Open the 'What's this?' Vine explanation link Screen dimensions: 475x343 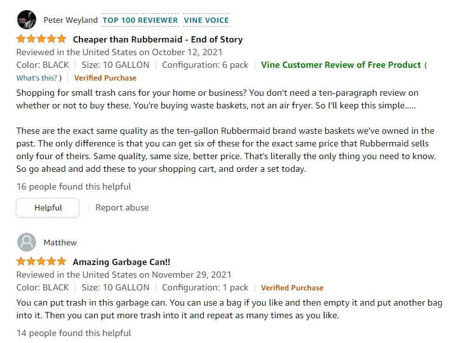[x=39, y=78]
